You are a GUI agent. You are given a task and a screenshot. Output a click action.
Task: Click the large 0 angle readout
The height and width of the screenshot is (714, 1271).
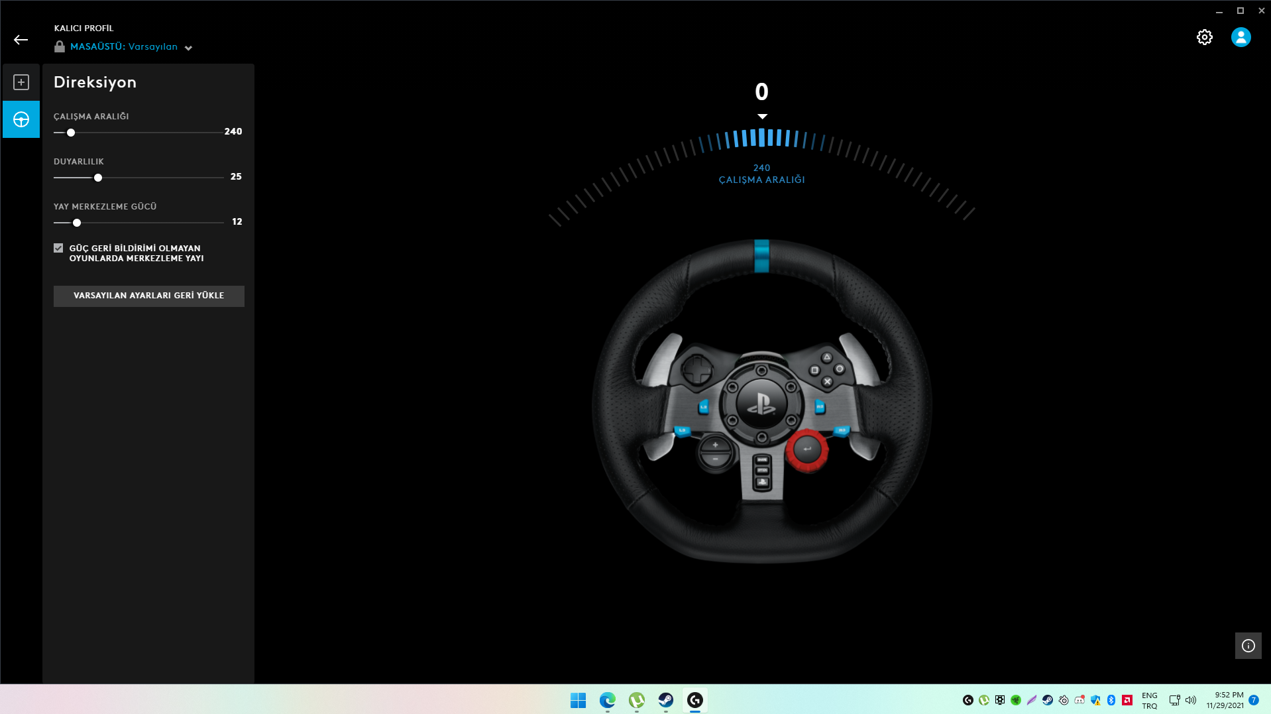coord(761,92)
